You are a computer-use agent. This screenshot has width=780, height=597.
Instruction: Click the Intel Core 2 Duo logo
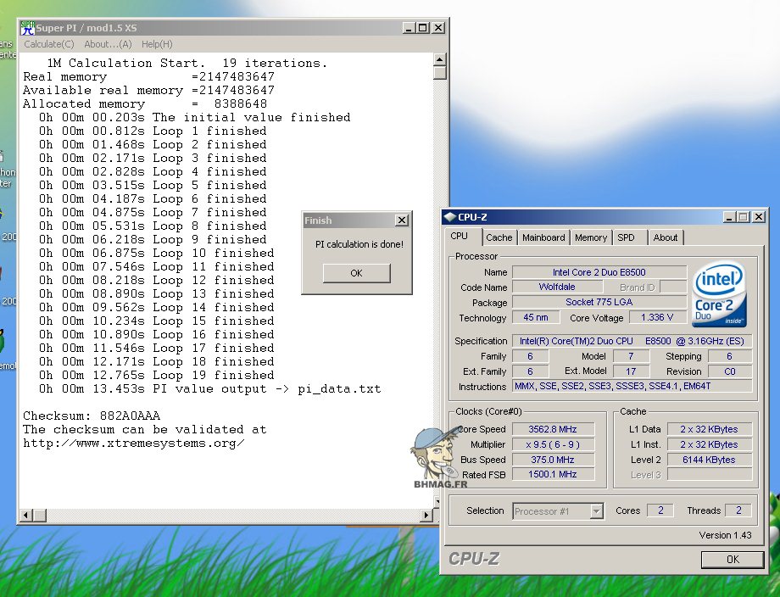click(719, 293)
